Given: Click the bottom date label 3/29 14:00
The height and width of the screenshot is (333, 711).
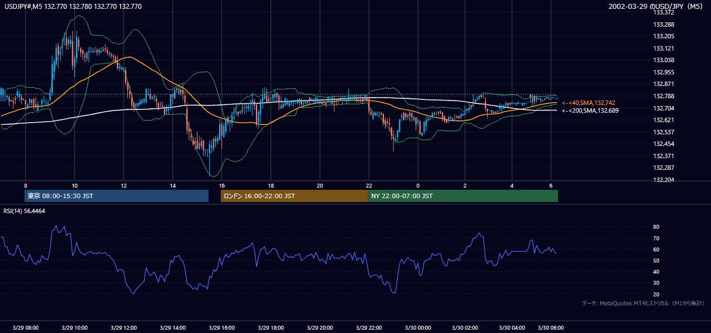Looking at the screenshot, I should tap(172, 327).
